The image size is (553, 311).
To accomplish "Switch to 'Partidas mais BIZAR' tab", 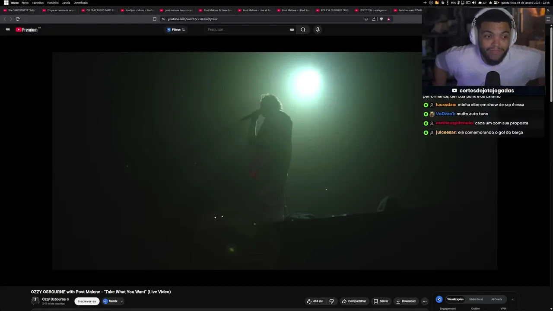I will point(407,10).
